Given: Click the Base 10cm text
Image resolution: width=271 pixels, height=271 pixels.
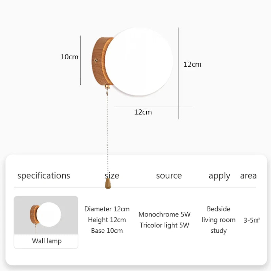Looking at the screenshot, I should (107, 231).
